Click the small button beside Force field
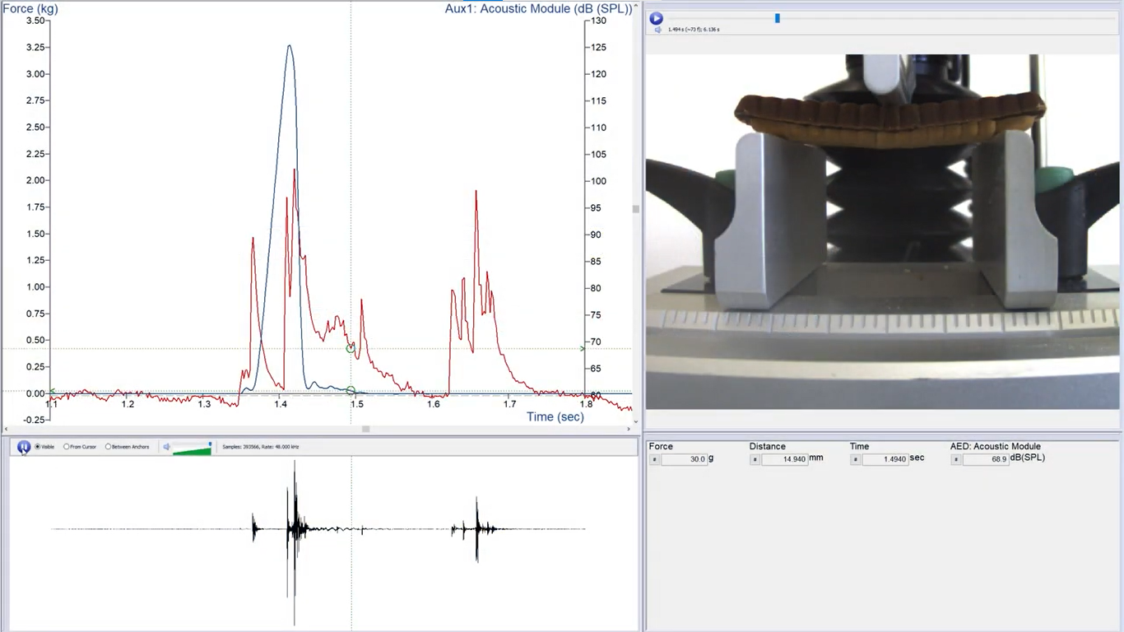The image size is (1124, 632). click(x=654, y=459)
